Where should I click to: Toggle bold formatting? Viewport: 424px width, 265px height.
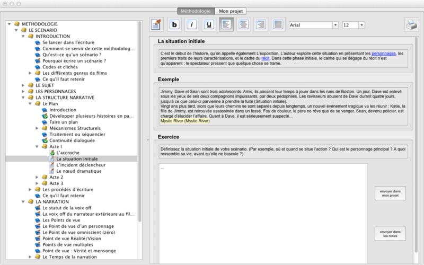(174, 24)
